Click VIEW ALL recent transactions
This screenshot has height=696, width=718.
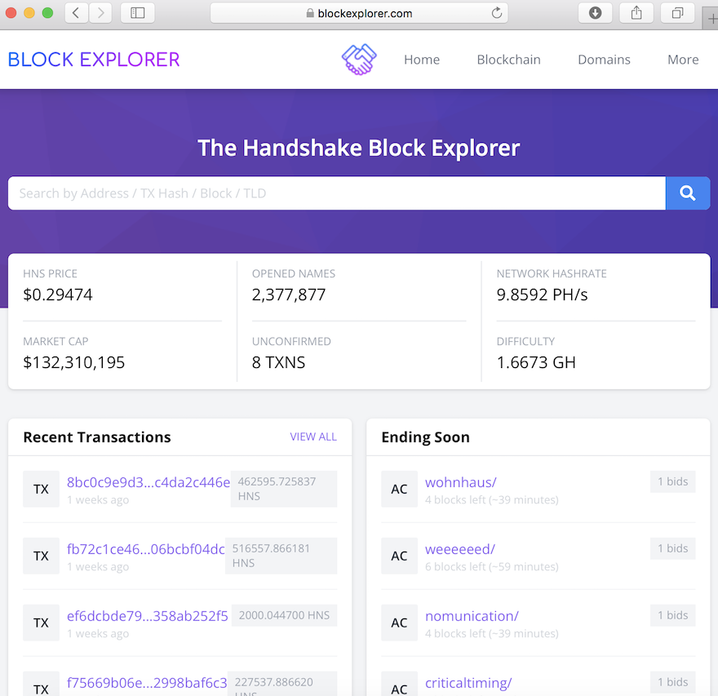point(313,437)
